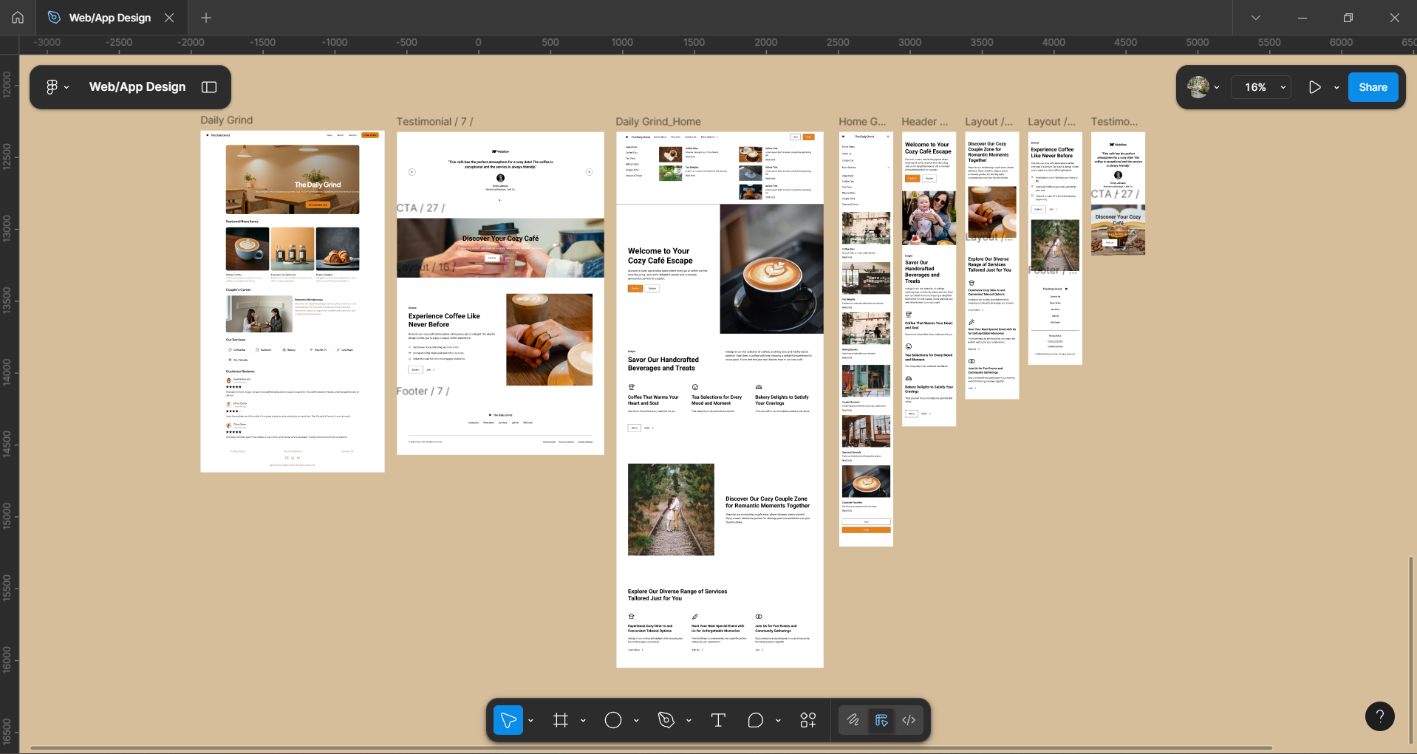Open the Actions and components icon
The height and width of the screenshot is (754, 1417).
pyautogui.click(x=807, y=720)
